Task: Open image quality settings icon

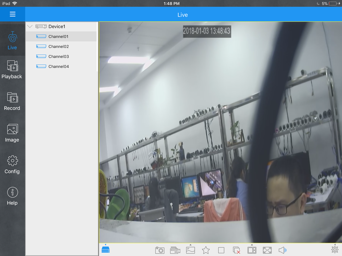Action: (190, 250)
